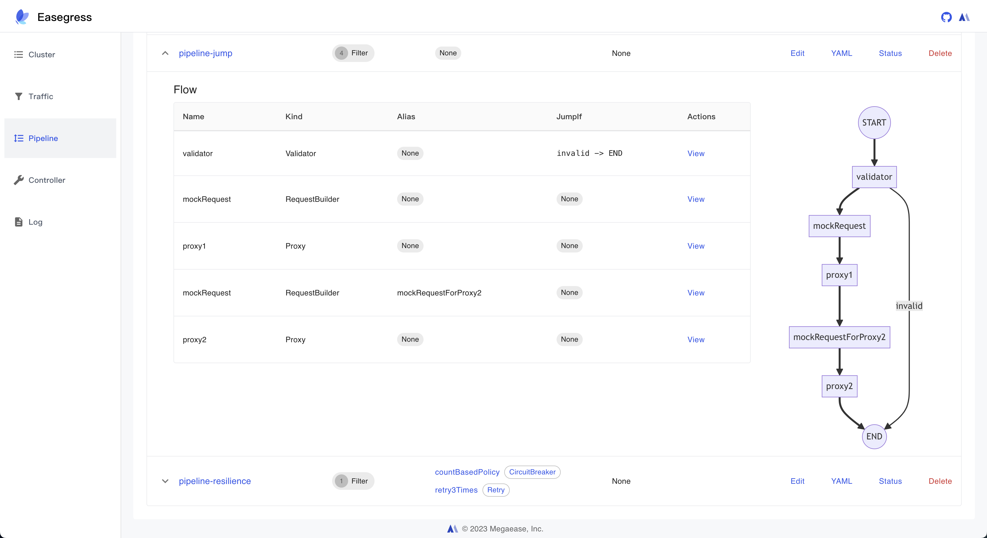Image resolution: width=987 pixels, height=538 pixels.
Task: Expand the pipeline-resilience row
Action: tap(165, 481)
